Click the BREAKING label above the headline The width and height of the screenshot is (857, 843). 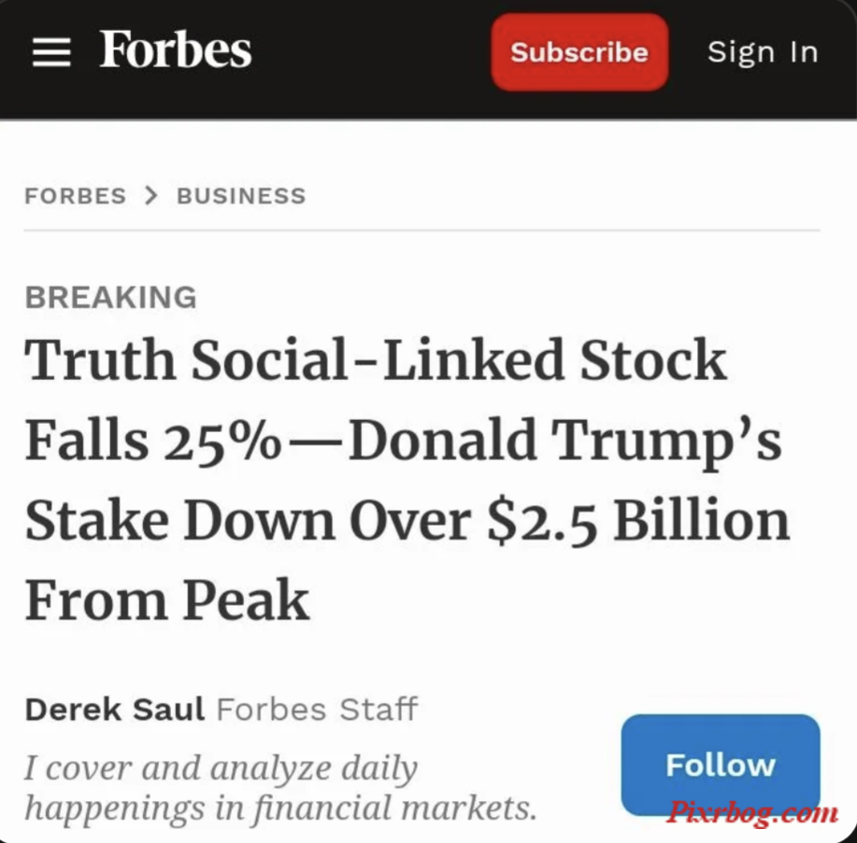point(110,297)
